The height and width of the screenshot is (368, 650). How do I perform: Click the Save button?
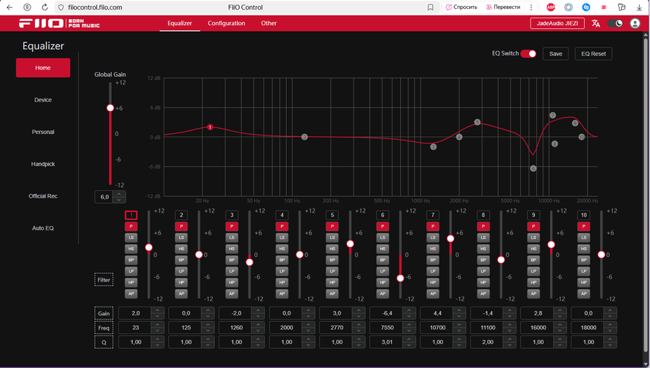coord(555,53)
